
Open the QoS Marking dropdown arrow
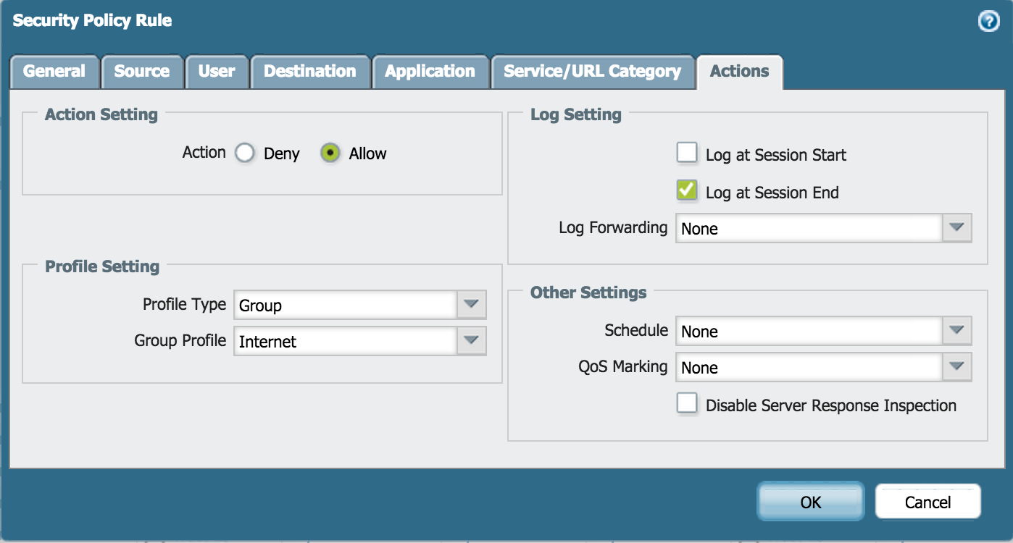[x=956, y=367]
